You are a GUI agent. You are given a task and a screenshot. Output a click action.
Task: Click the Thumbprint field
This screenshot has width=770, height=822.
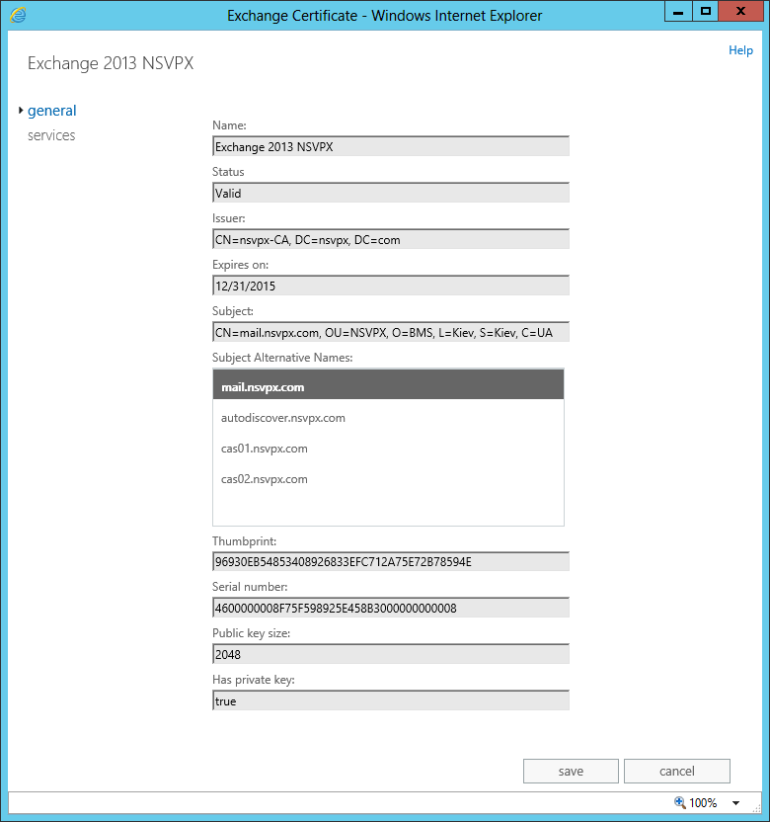coord(391,562)
